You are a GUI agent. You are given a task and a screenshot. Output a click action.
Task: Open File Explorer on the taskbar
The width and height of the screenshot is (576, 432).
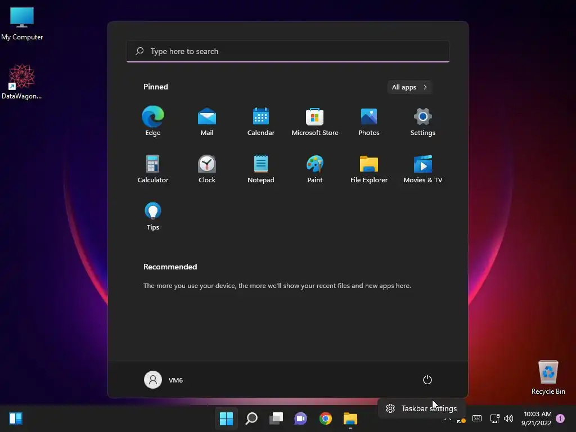[x=350, y=418]
